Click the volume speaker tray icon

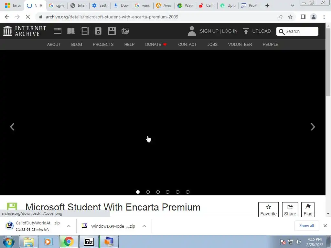pyautogui.click(x=298, y=242)
